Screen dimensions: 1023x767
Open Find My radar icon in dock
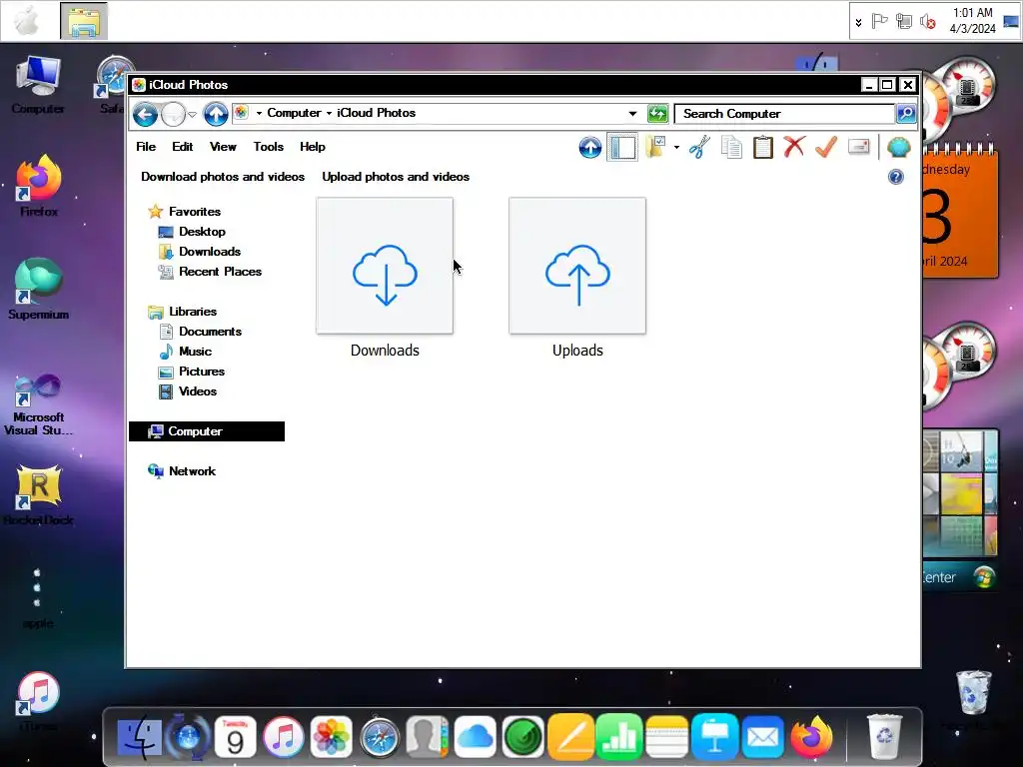point(522,738)
